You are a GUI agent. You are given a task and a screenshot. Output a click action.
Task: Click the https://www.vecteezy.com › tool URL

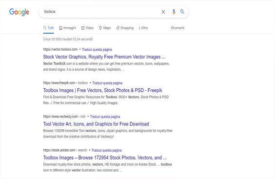[64, 117]
